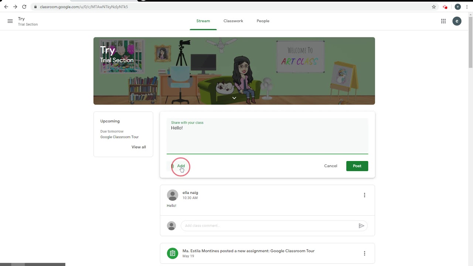
Task: Click the 'May 19' assignment date
Action: pos(188,256)
